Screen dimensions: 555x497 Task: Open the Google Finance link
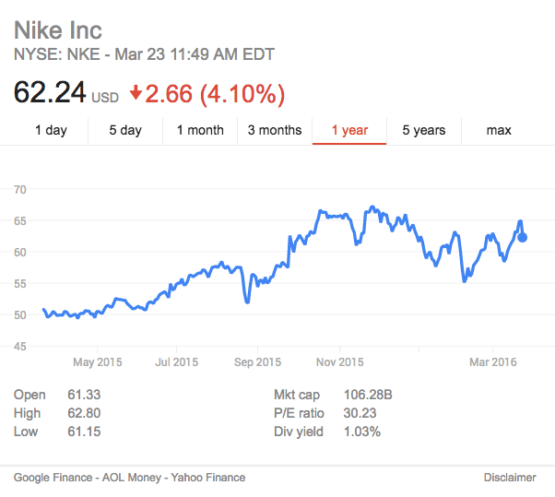(x=53, y=478)
